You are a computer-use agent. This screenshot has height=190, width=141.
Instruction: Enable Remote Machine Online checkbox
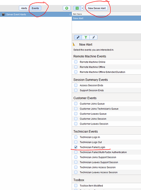[76, 62]
